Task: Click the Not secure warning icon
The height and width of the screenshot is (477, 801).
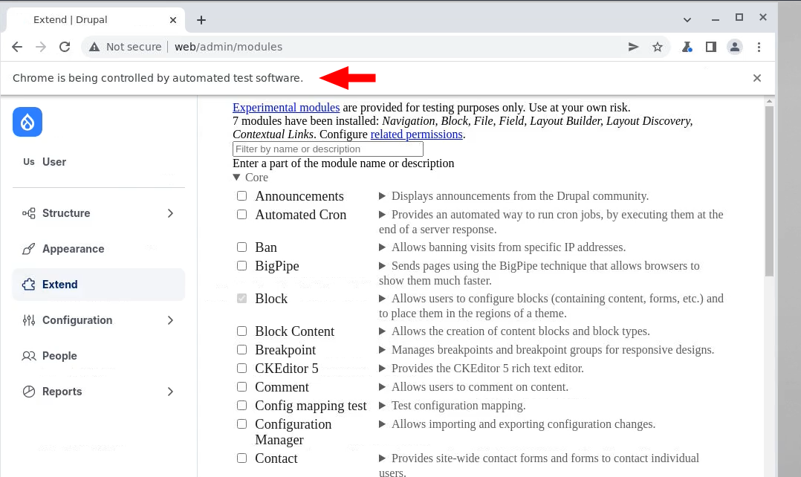Action: pos(94,47)
